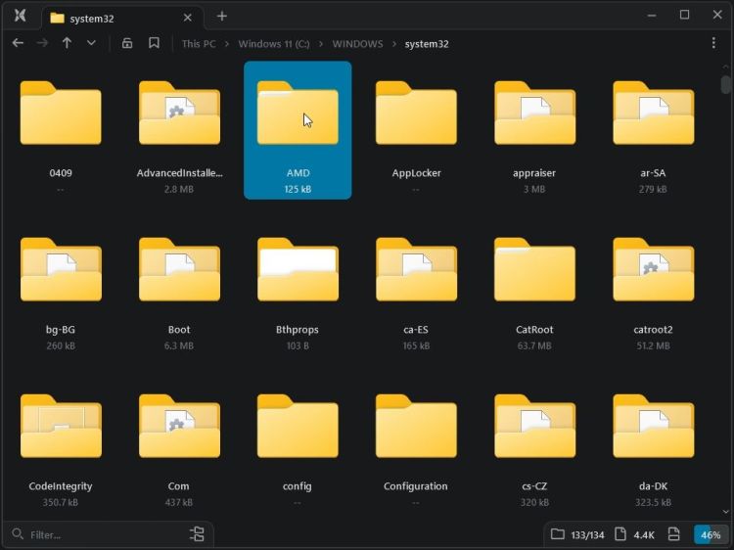This screenshot has width=734, height=550.
Task: Go to This PC in the path bar
Action: [199, 44]
